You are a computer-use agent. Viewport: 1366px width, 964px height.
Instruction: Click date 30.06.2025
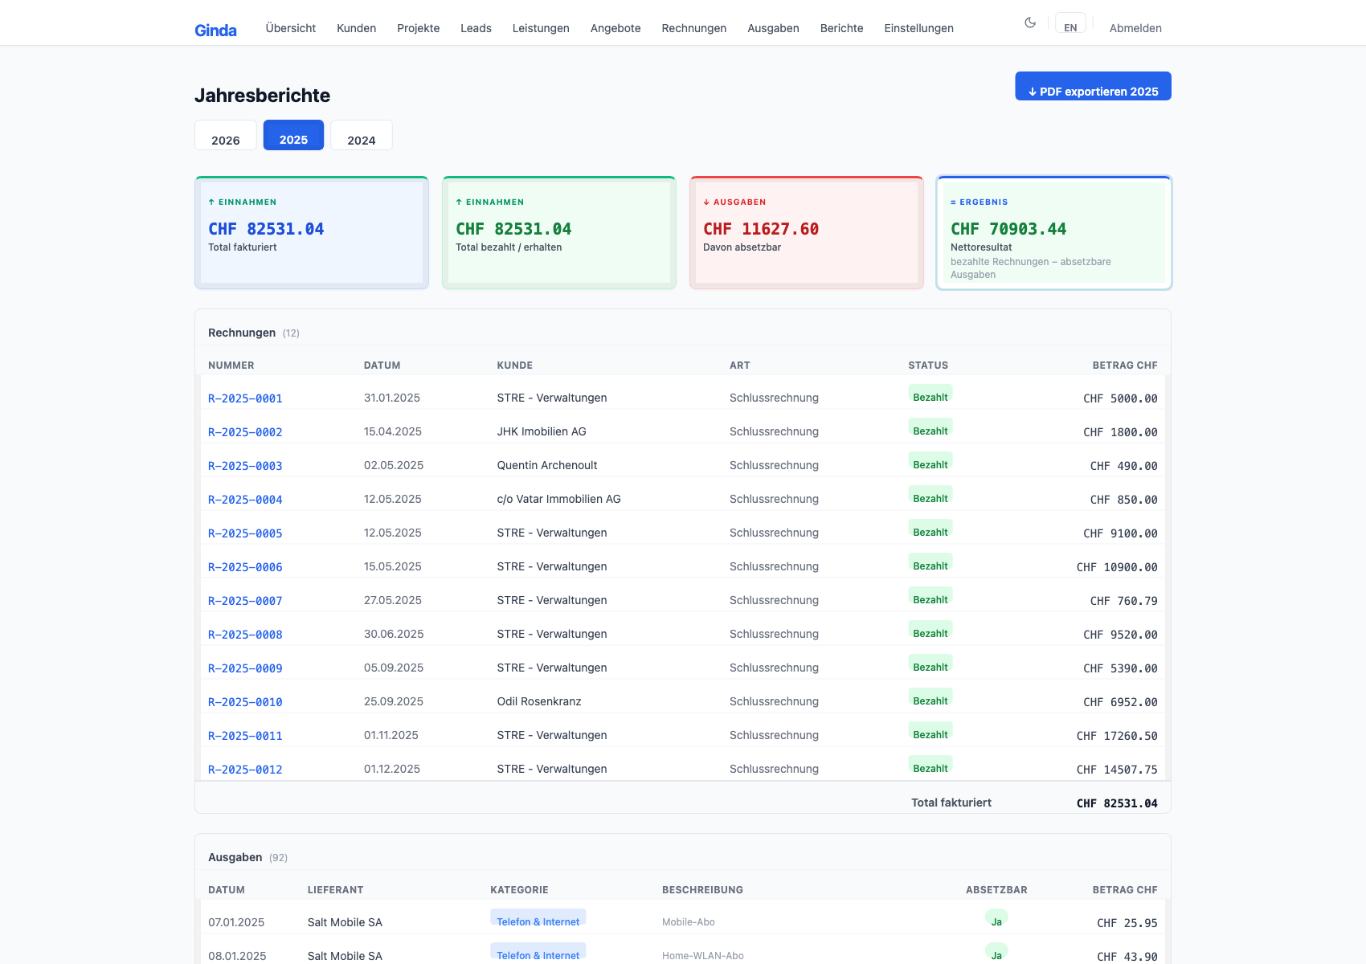[394, 634]
